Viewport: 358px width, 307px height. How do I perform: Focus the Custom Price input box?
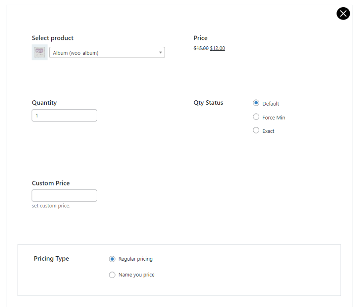tap(64, 195)
